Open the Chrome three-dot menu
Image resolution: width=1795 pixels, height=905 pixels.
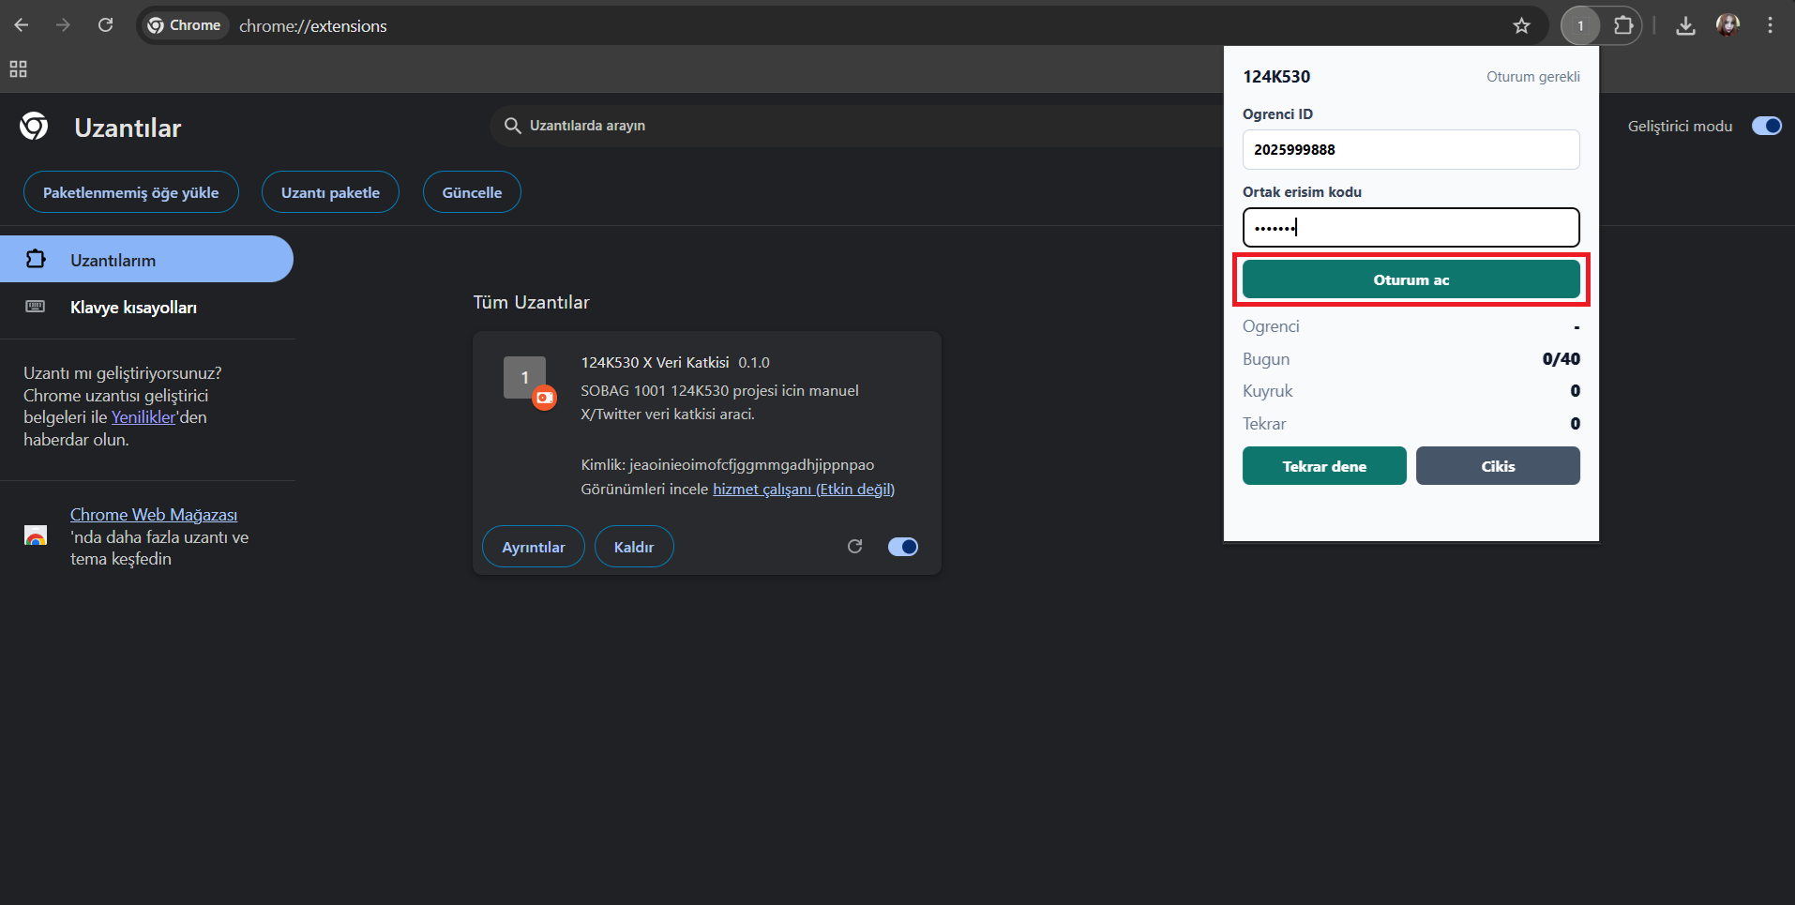tap(1770, 25)
